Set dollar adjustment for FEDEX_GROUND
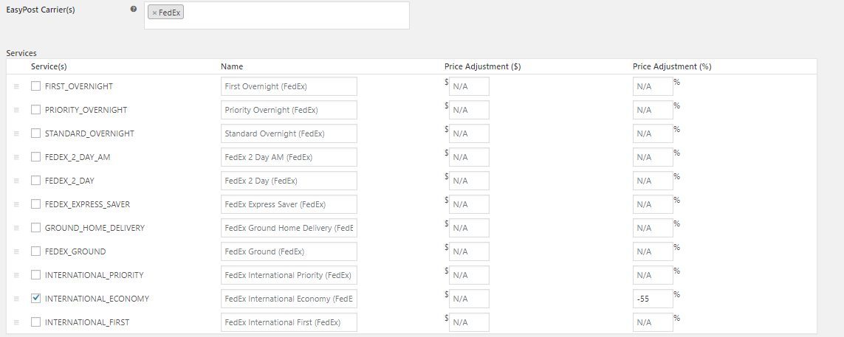The height and width of the screenshot is (337, 844). tap(470, 251)
